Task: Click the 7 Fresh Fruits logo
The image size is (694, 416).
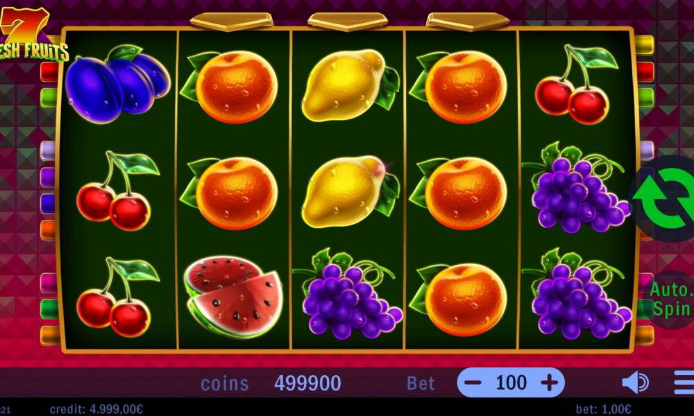Action: click(x=33, y=35)
